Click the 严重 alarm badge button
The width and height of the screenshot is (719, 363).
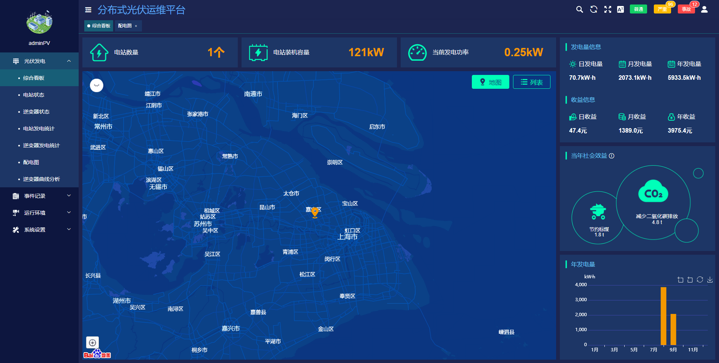pyautogui.click(x=662, y=9)
